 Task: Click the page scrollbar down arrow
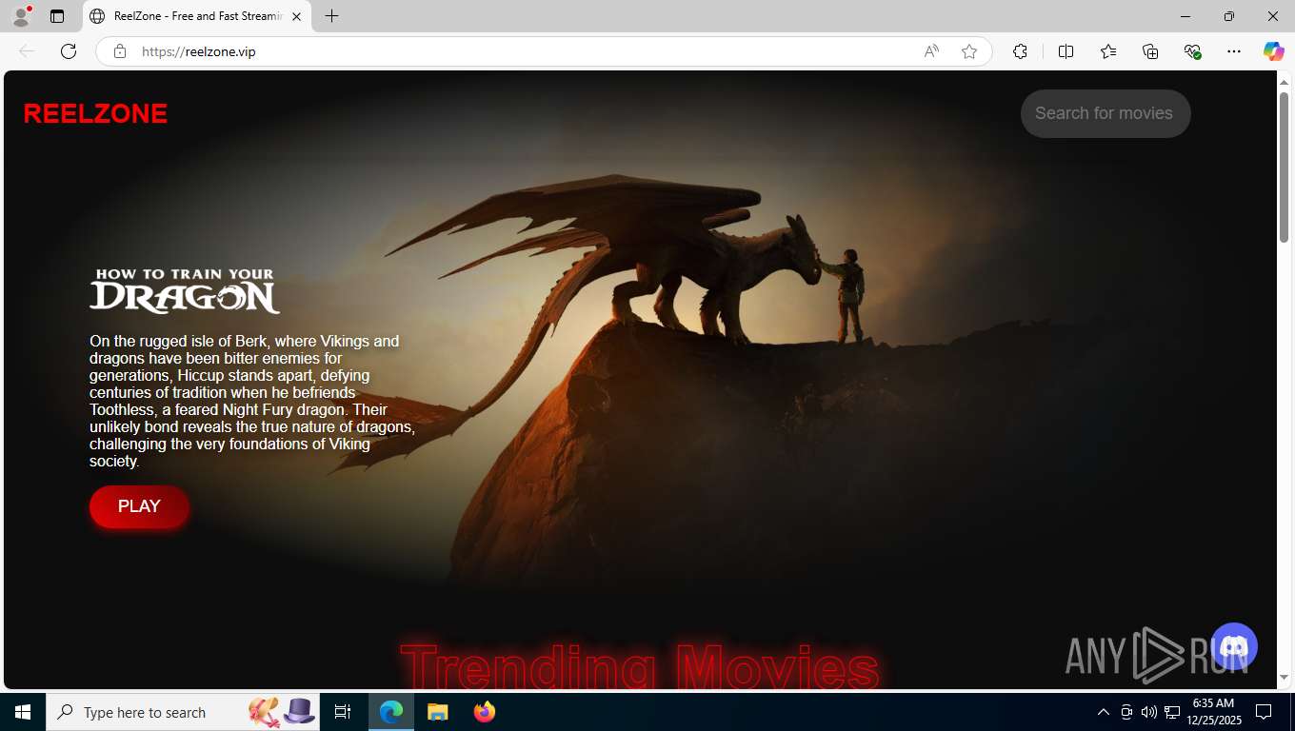tap(1284, 678)
